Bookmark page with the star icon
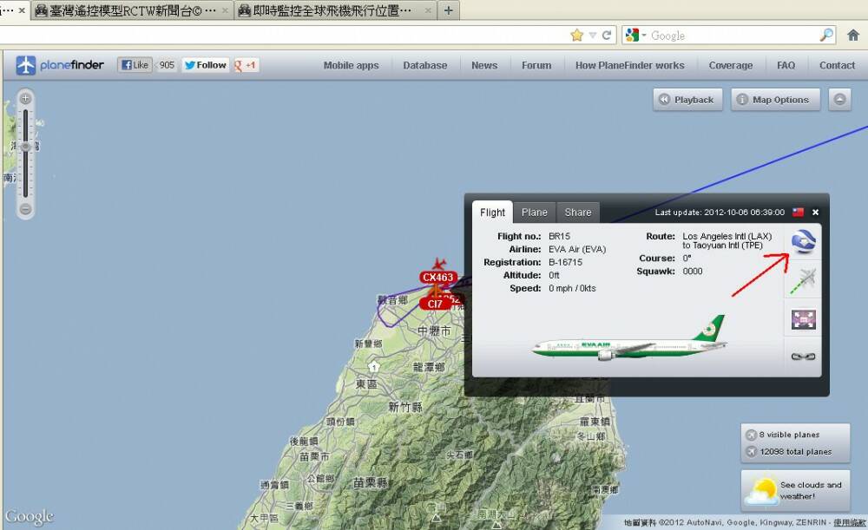The height and width of the screenshot is (530, 868). pos(577,36)
